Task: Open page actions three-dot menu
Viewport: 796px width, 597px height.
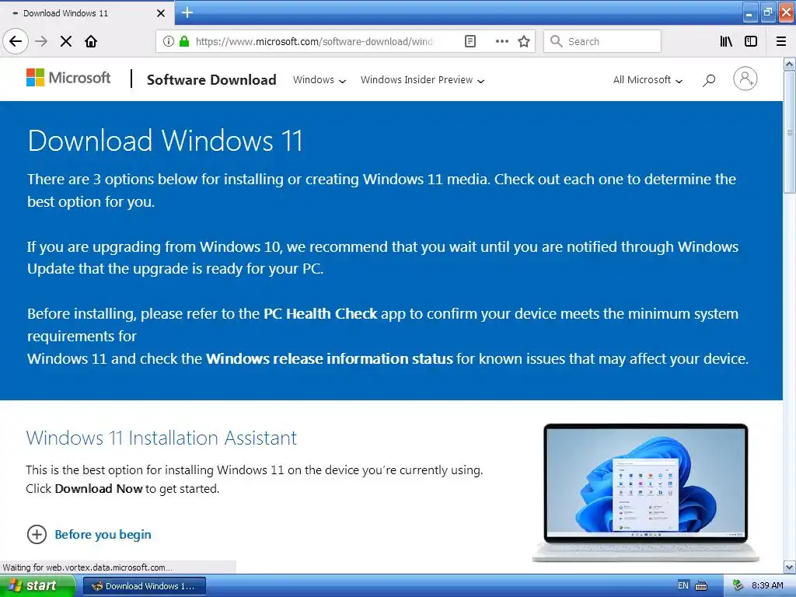Action: pos(501,41)
